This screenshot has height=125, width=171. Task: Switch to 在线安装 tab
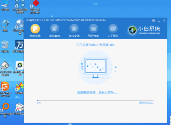pyautogui.click(x=74, y=31)
